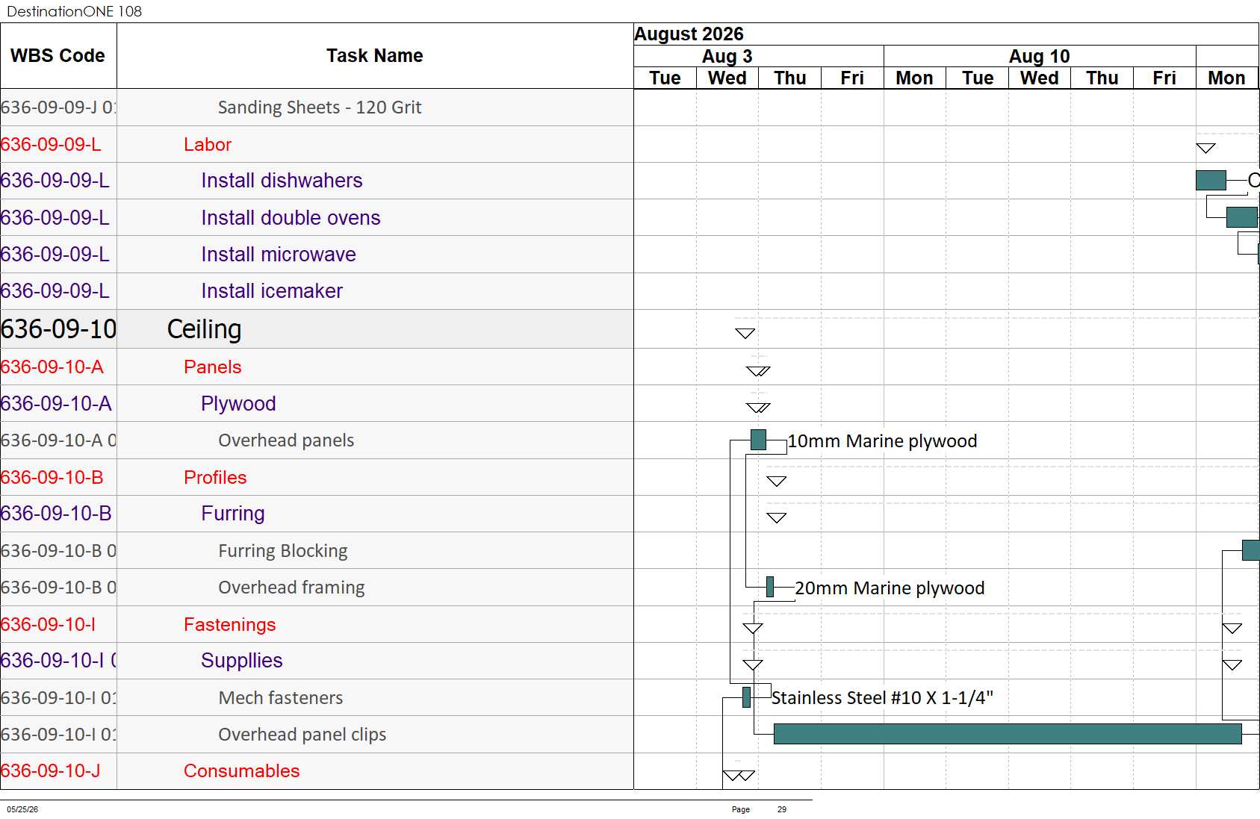Click the Consumables row summary triangle
The height and width of the screenshot is (819, 1260).
(x=739, y=776)
